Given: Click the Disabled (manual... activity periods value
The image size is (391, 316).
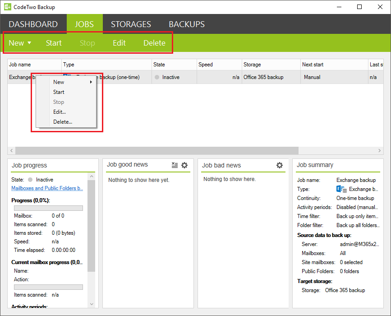Looking at the screenshot, I should coord(357,207).
